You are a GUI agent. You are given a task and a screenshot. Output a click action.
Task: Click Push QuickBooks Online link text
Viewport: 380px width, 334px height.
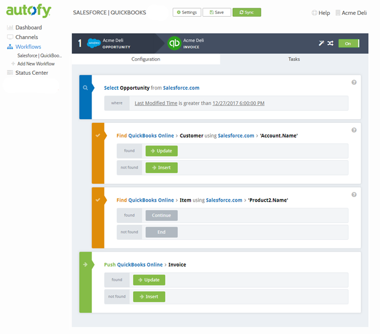133,265
